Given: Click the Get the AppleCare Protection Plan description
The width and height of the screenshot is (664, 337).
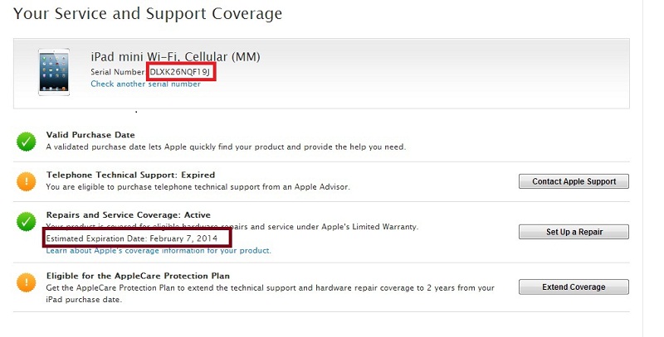Looking at the screenshot, I should coord(271,293).
